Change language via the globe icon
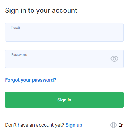Image resolution: width=130 pixels, height=134 pixels. click(x=113, y=125)
